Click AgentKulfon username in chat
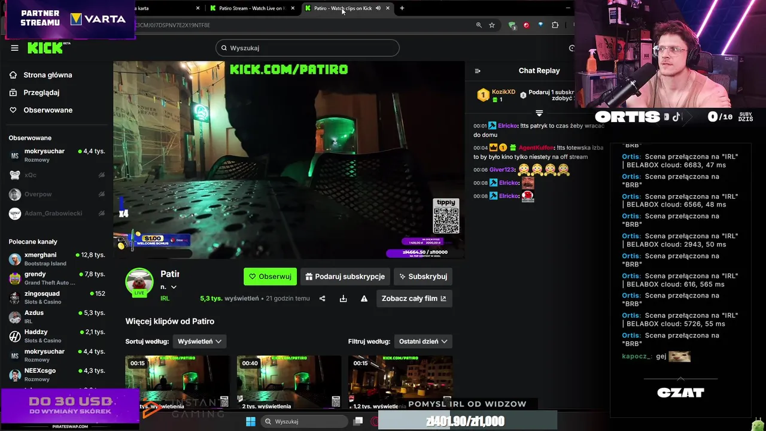The image size is (766, 431). pos(536,147)
